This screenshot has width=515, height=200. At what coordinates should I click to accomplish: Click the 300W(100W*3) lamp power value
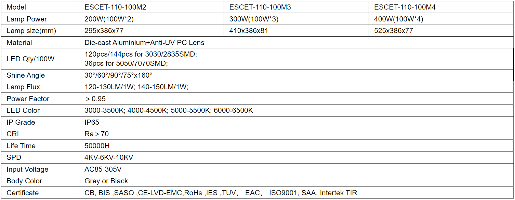click(254, 19)
